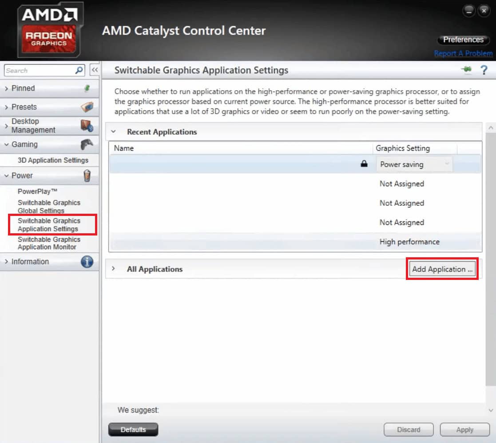
Task: Collapse the Power section
Action: pyautogui.click(x=6, y=176)
